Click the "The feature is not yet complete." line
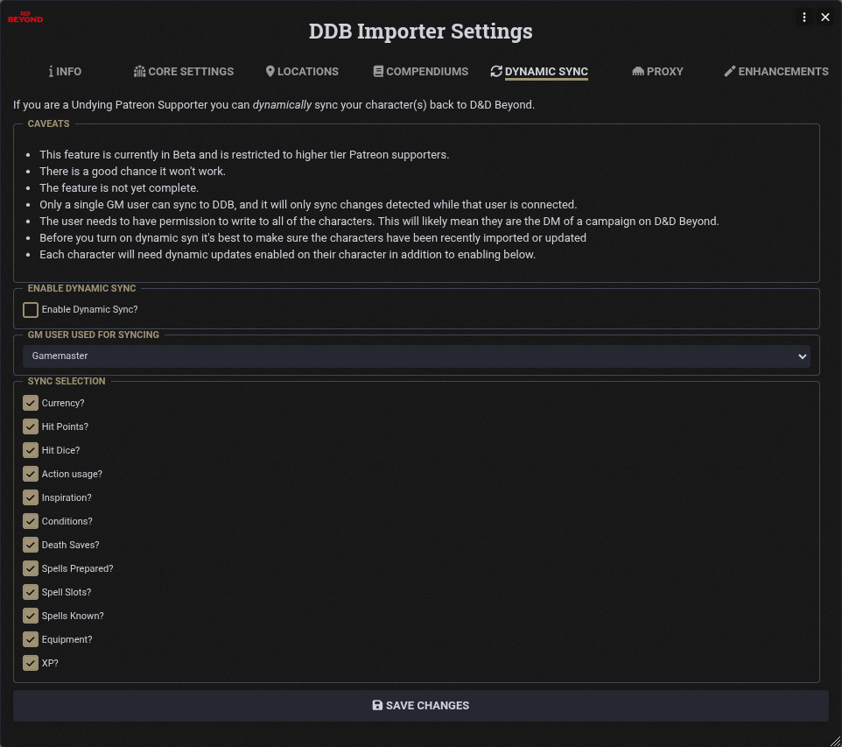 pos(119,188)
